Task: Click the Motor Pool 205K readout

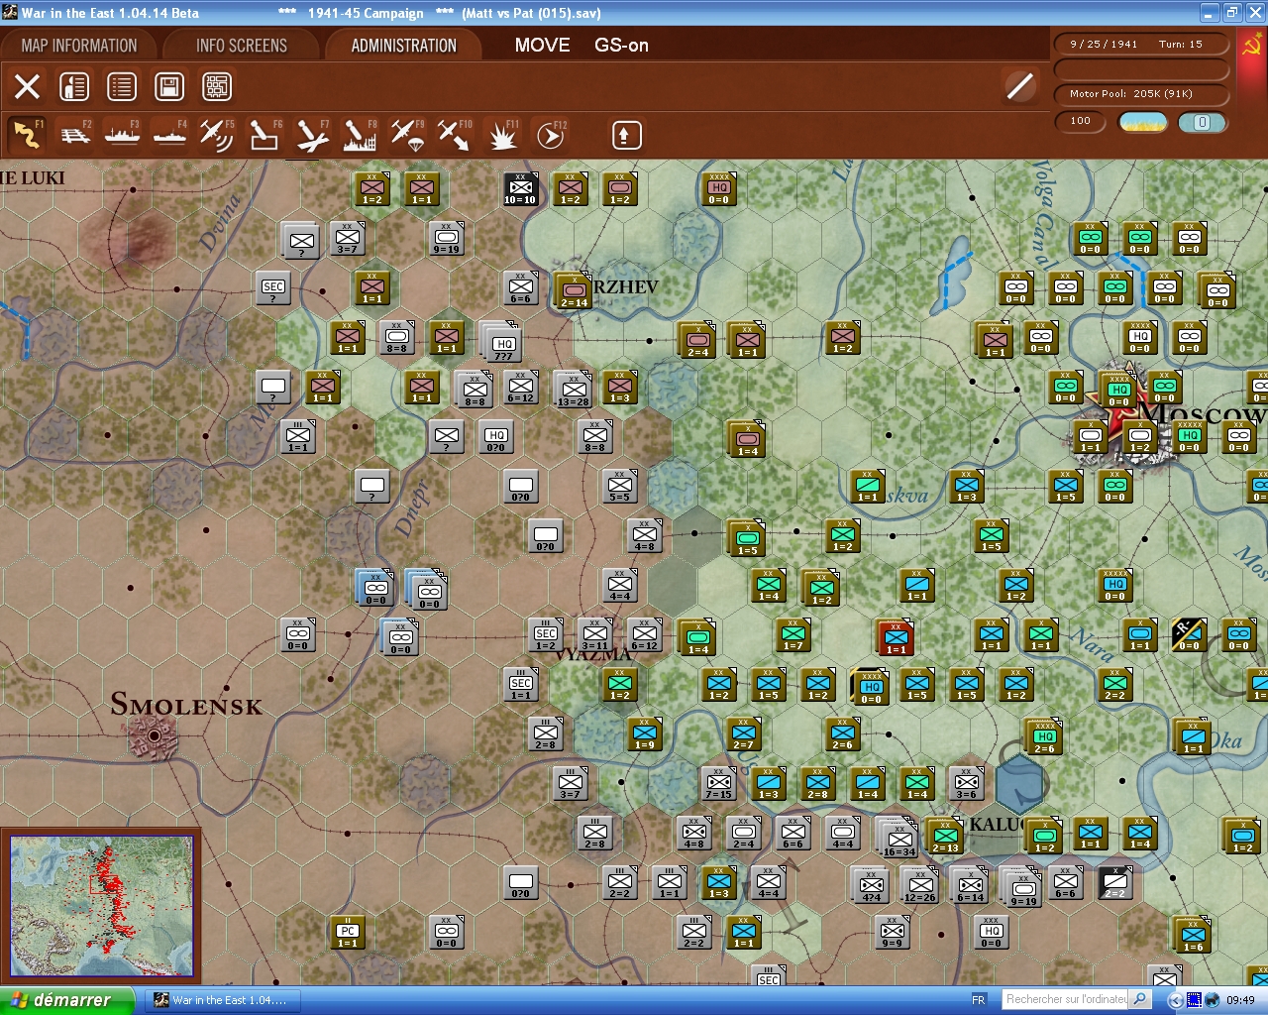Action: click(x=1141, y=94)
